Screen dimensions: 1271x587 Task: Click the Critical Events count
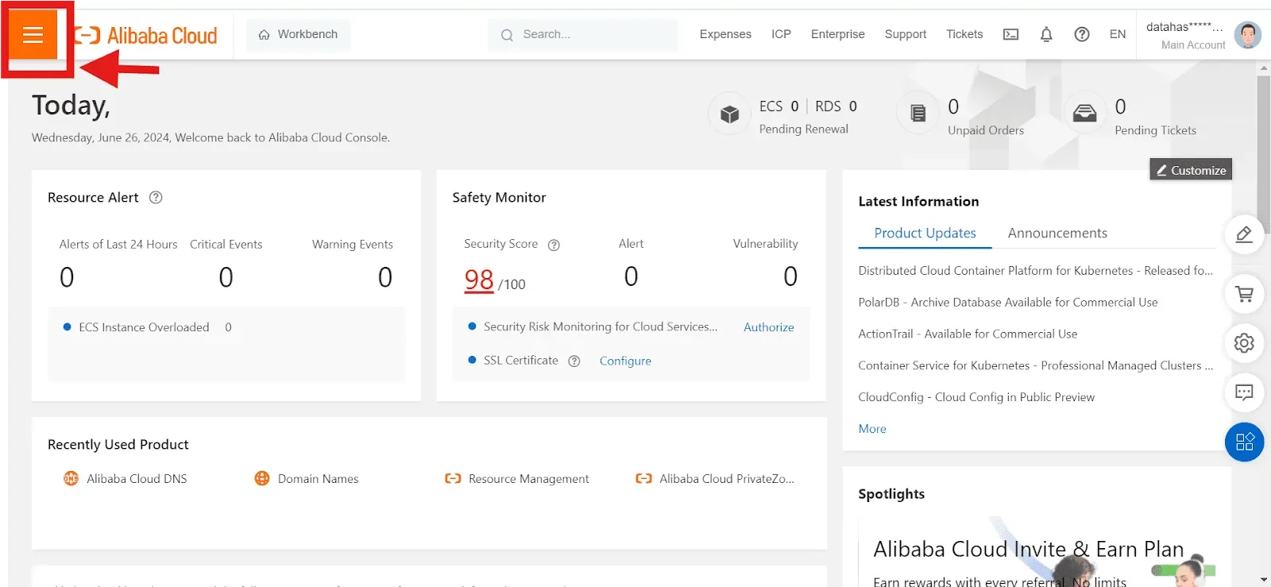[226, 277]
